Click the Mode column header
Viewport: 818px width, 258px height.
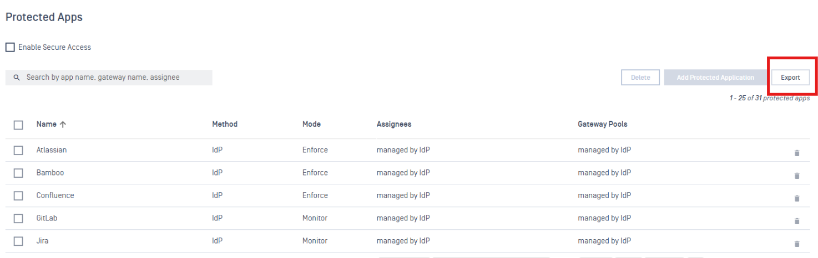pyautogui.click(x=311, y=124)
